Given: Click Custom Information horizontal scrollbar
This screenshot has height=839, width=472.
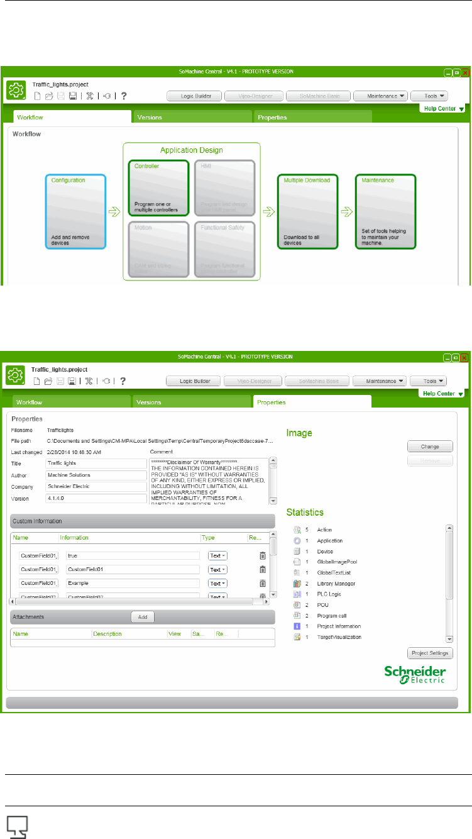Looking at the screenshot, I should [140, 602].
